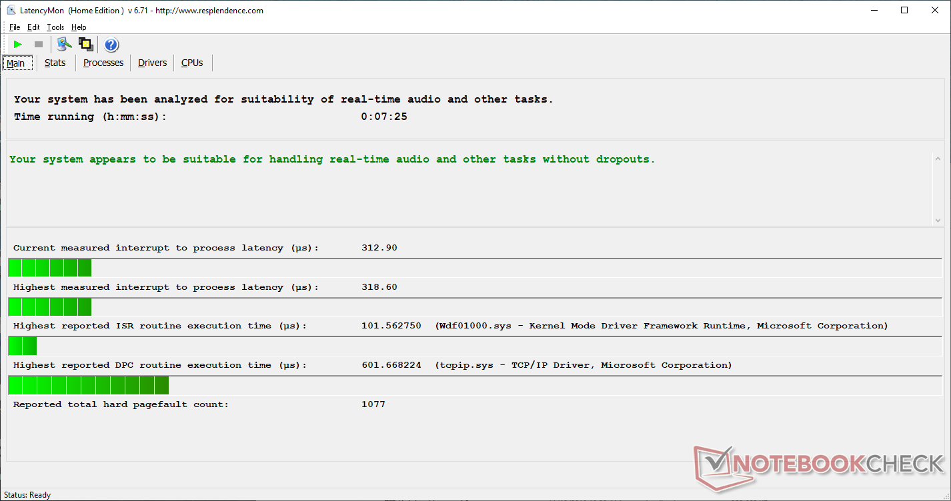This screenshot has height=501, width=951.
Task: Switch to the Processes tab
Action: (103, 63)
